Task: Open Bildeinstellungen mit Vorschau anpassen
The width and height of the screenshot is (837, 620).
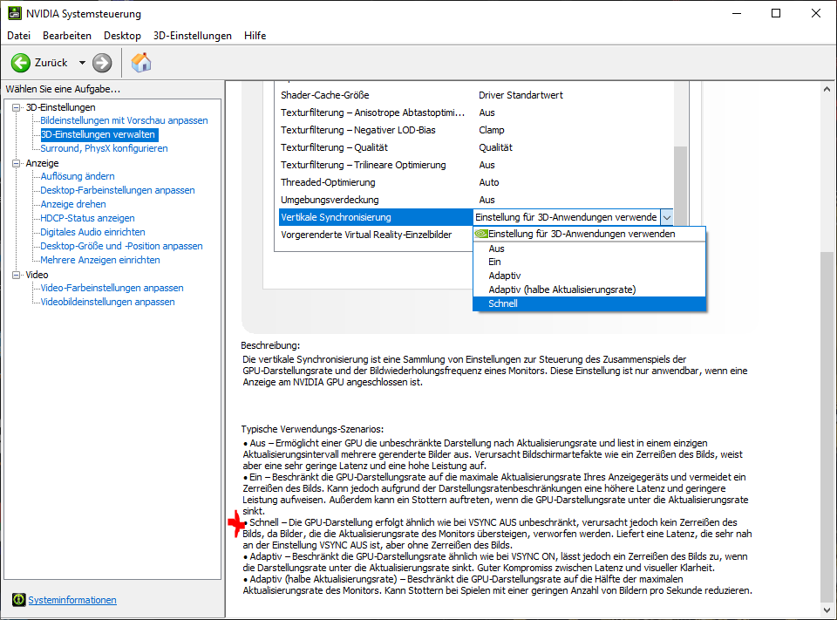Action: pos(124,120)
